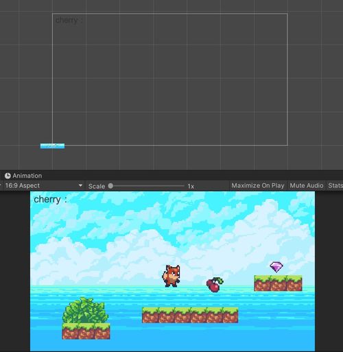Click the 1x scale value label

pyautogui.click(x=191, y=186)
